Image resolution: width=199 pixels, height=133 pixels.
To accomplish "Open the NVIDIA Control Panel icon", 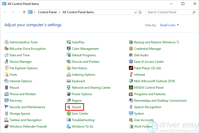I will (131, 88).
